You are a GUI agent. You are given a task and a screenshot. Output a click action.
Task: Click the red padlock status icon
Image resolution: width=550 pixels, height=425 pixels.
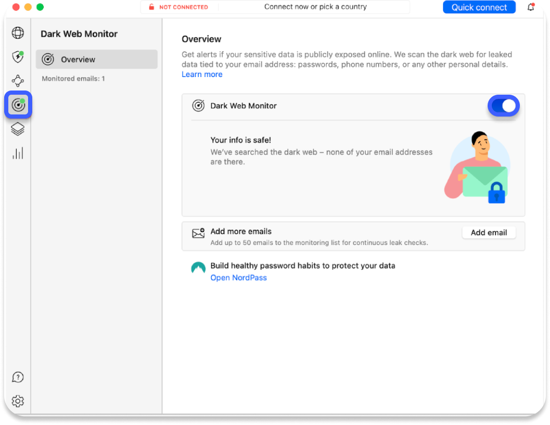point(151,7)
